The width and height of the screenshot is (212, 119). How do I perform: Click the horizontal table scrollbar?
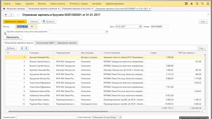[58, 111]
